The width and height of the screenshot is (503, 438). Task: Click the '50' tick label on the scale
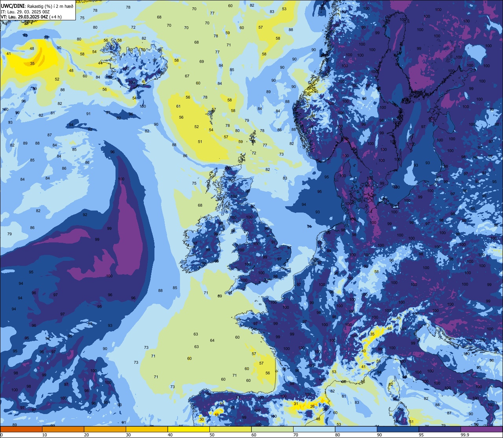[x=212, y=435]
